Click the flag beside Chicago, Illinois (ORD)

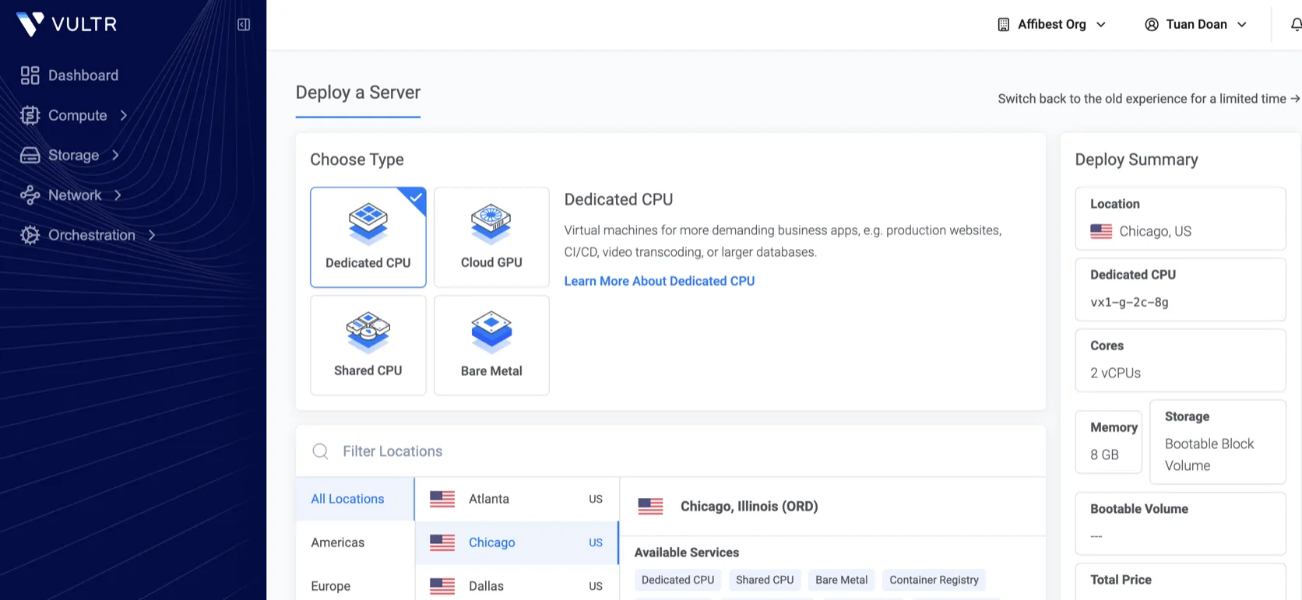point(650,507)
